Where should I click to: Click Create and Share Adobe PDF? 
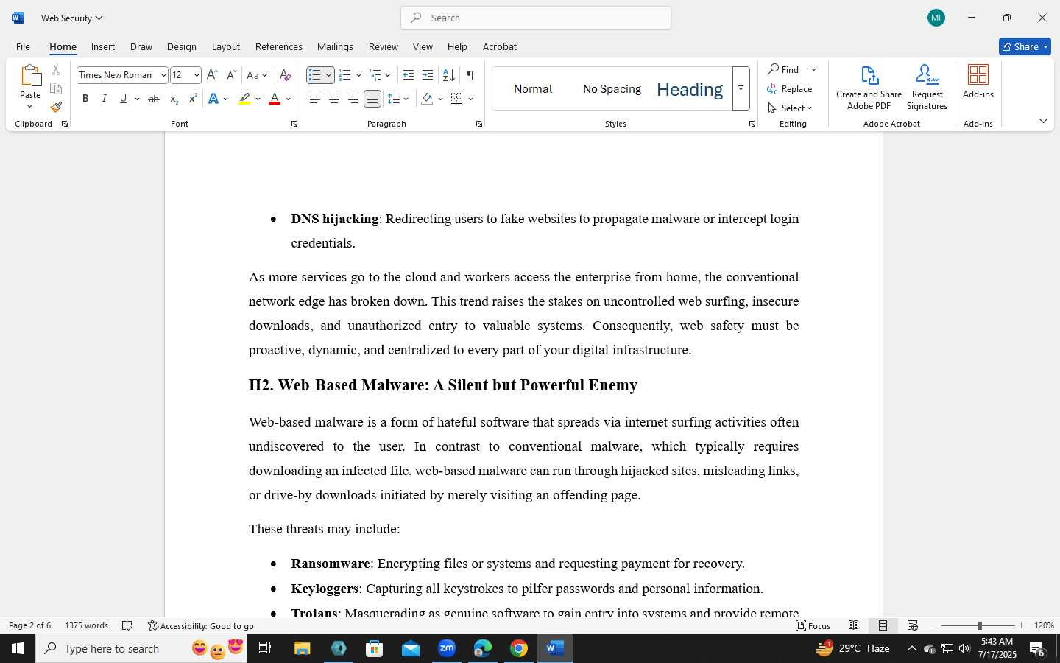click(x=869, y=87)
